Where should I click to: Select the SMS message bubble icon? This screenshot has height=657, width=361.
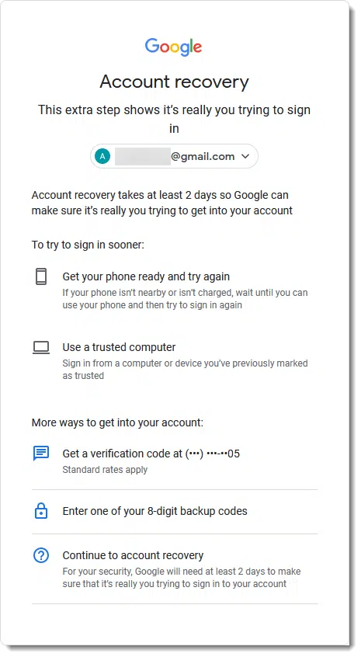(x=41, y=454)
